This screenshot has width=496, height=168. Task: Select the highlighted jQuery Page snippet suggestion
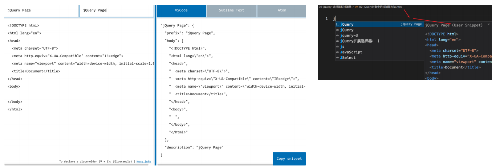coord(379,24)
